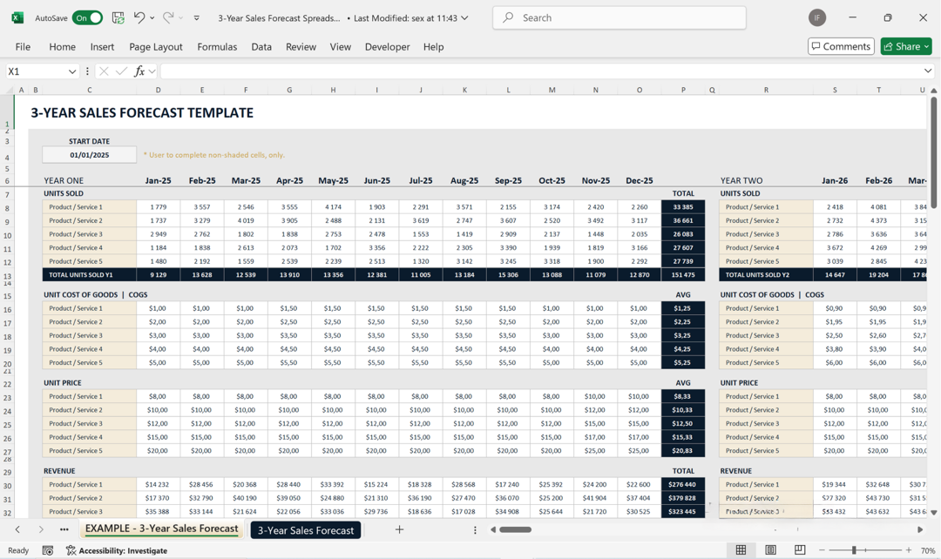This screenshot has height=559, width=941.
Task: Switch to Page Layout view icon
Action: click(770, 550)
